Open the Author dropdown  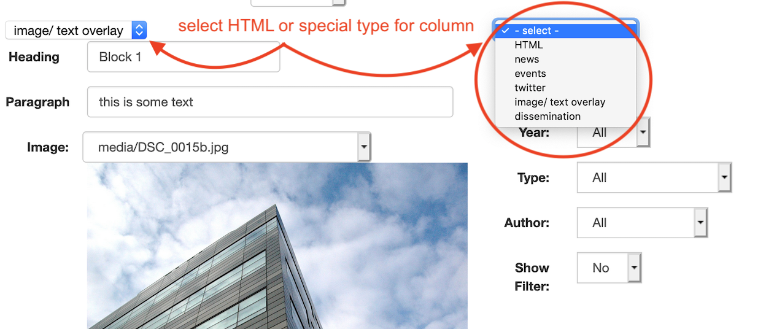coord(642,223)
